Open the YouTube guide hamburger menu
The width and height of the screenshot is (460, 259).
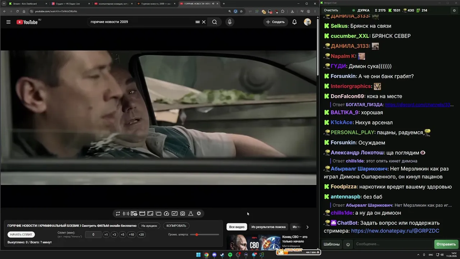point(8,22)
